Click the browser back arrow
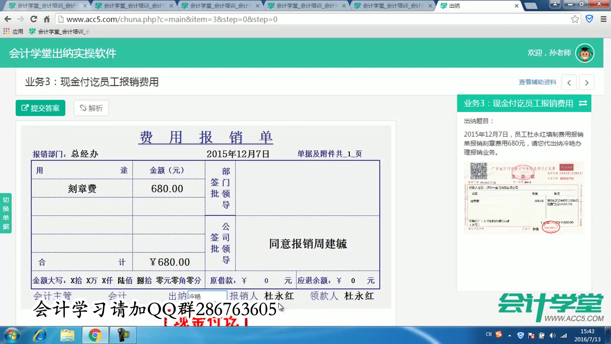The height and width of the screenshot is (344, 611). pos(8,19)
